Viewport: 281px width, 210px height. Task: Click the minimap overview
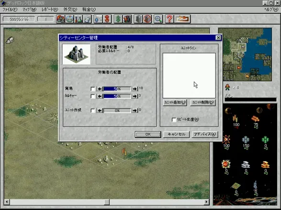tap(245, 54)
